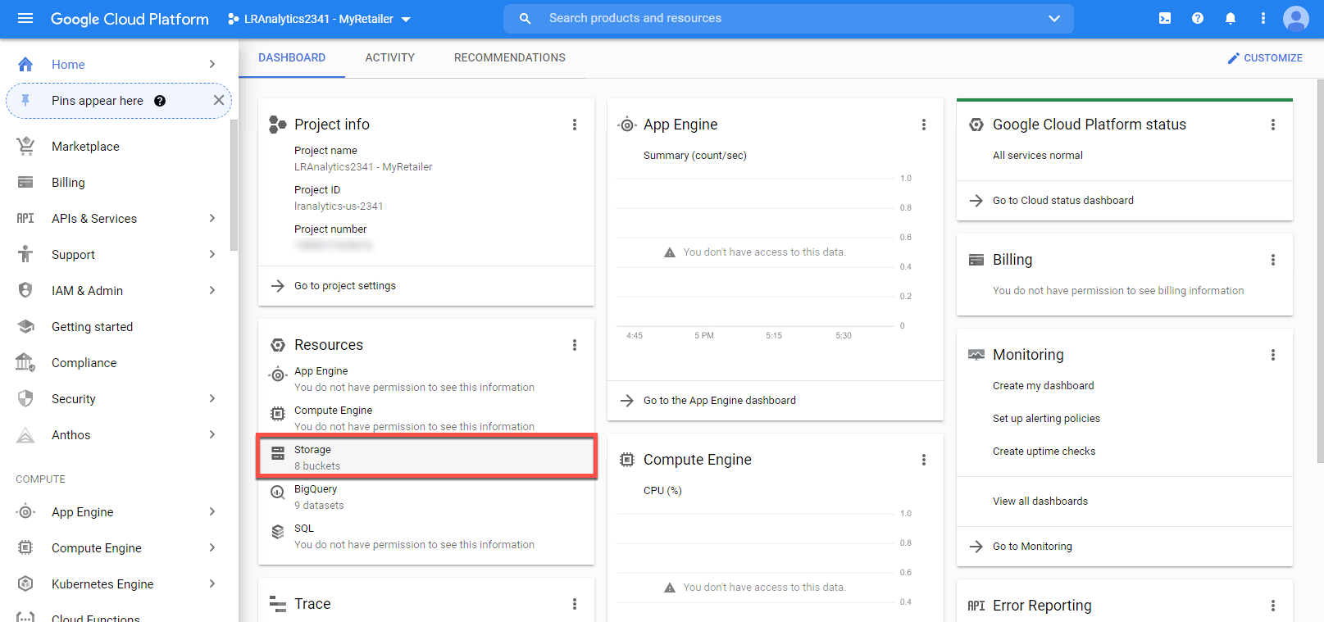Open the Help question mark menu
The width and height of the screenshot is (1324, 622).
click(1198, 18)
